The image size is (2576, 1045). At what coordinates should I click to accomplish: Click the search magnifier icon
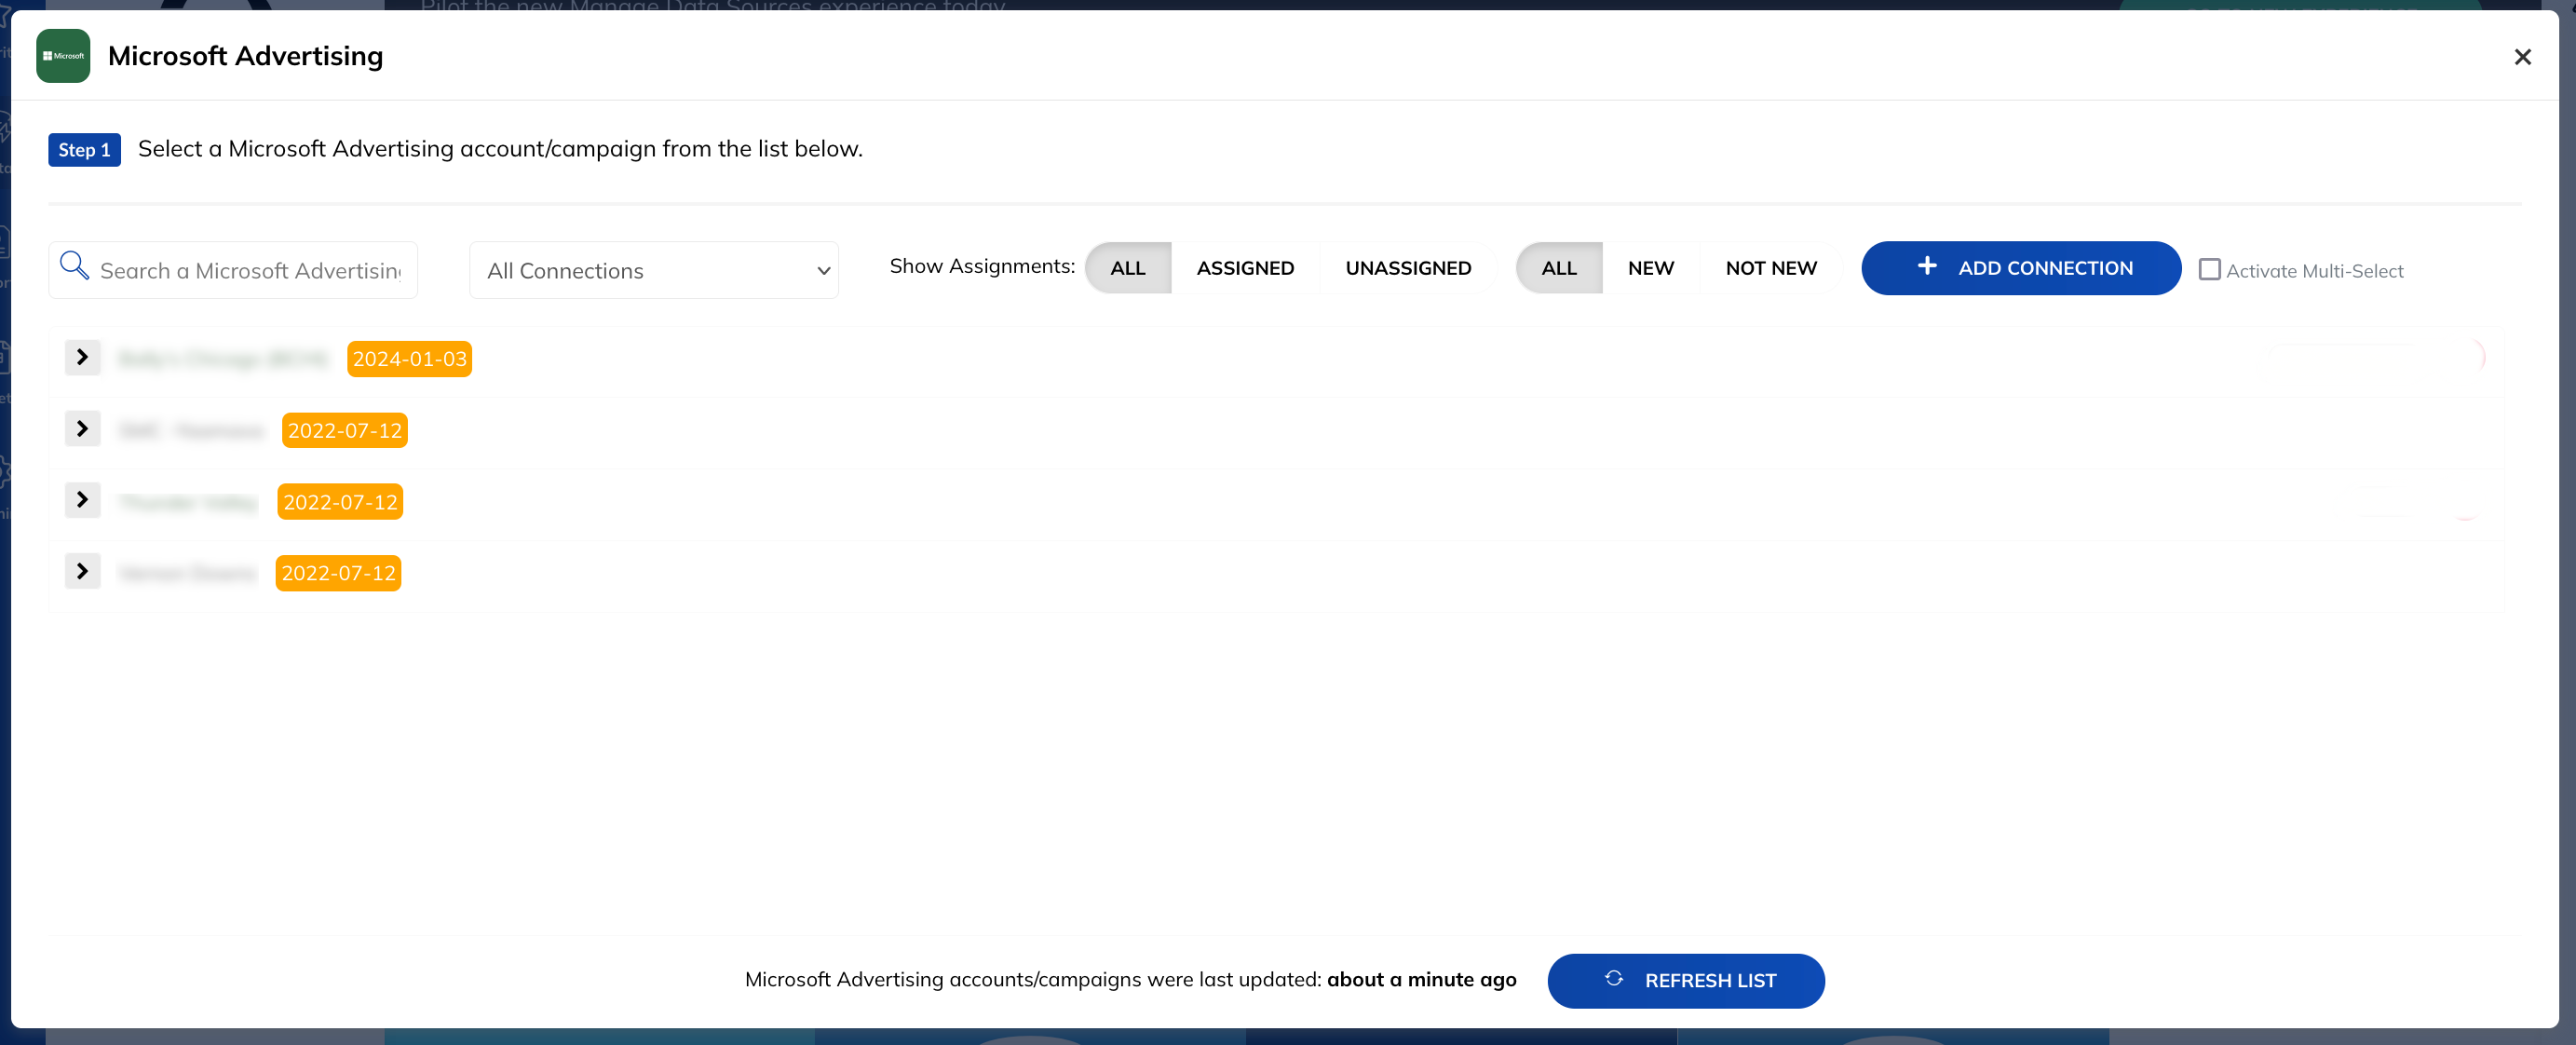pyautogui.click(x=75, y=265)
